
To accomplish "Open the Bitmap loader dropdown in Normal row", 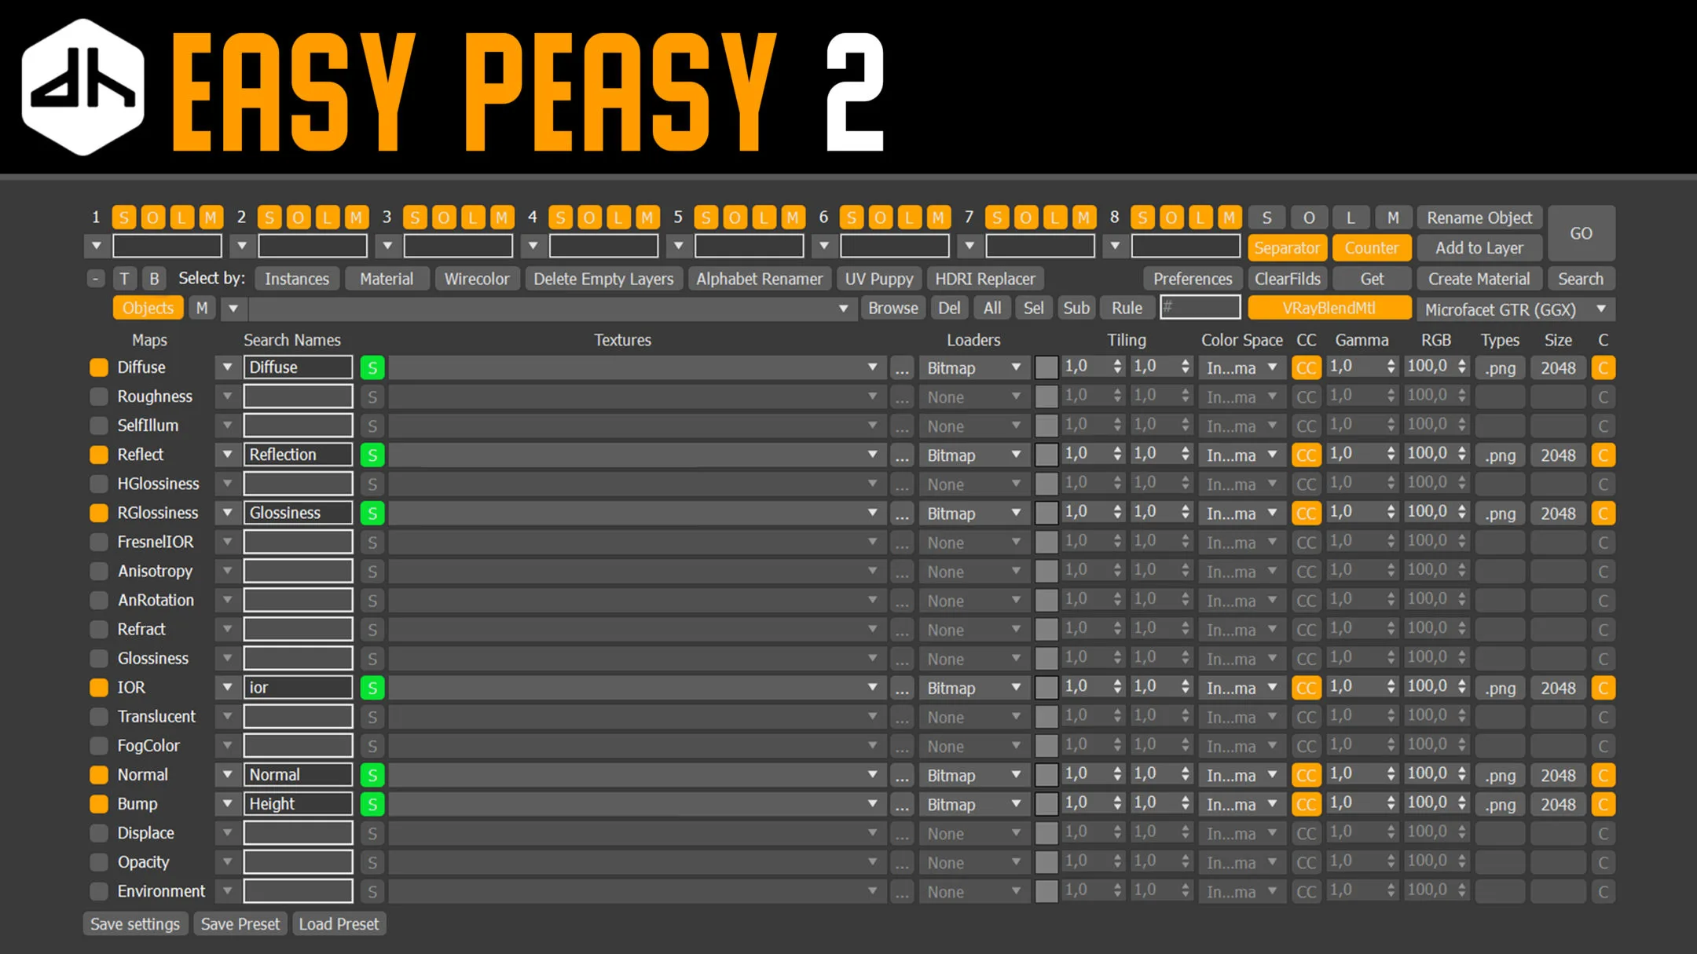I will pyautogui.click(x=974, y=775).
